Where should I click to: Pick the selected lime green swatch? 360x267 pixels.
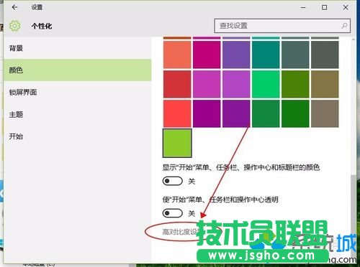click(x=177, y=143)
